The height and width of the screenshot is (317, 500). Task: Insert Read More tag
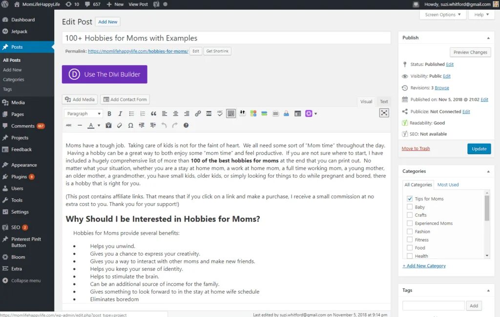tap(209, 113)
